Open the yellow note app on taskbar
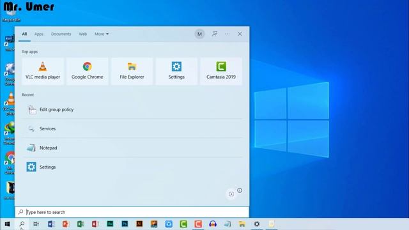Image resolution: width=409 pixels, height=230 pixels. pyautogui.click(x=271, y=224)
